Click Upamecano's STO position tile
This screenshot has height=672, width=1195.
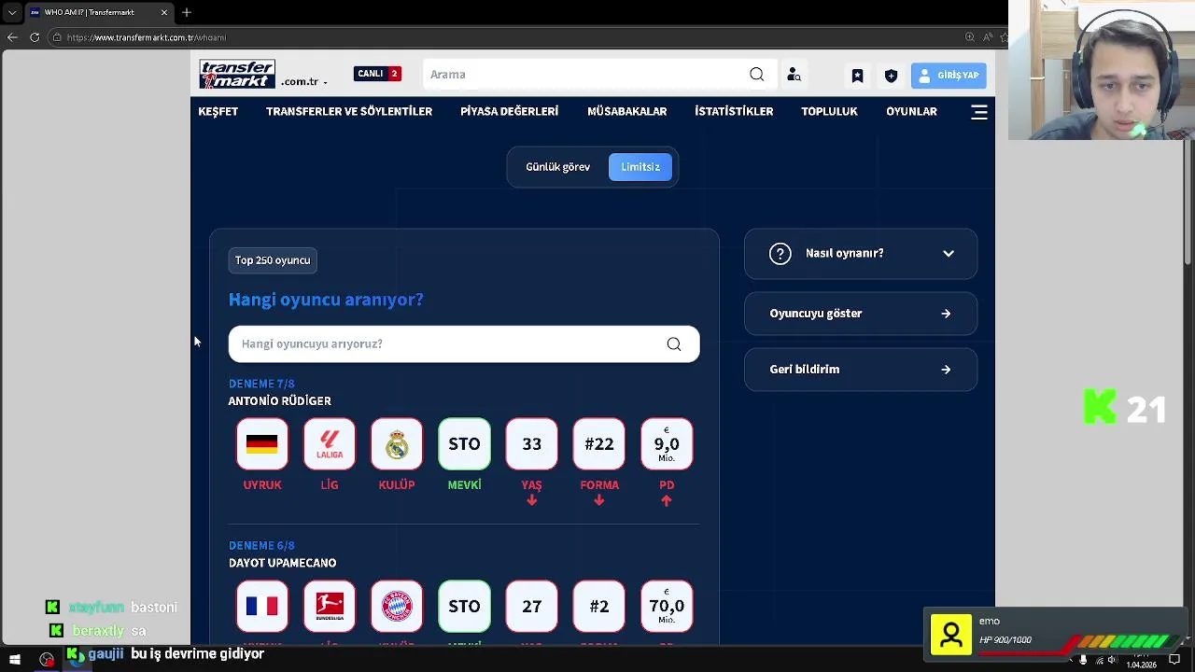pos(464,607)
